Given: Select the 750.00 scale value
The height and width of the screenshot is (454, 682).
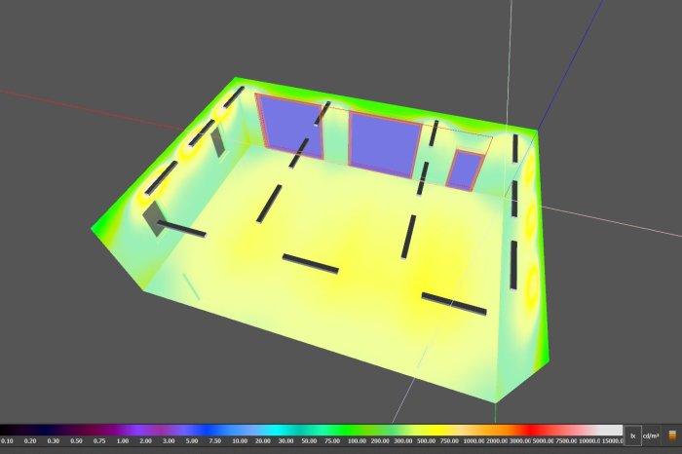Looking at the screenshot, I should pyautogui.click(x=449, y=441).
